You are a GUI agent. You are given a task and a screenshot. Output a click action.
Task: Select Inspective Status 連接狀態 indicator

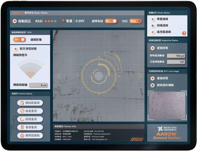coord(152,48)
